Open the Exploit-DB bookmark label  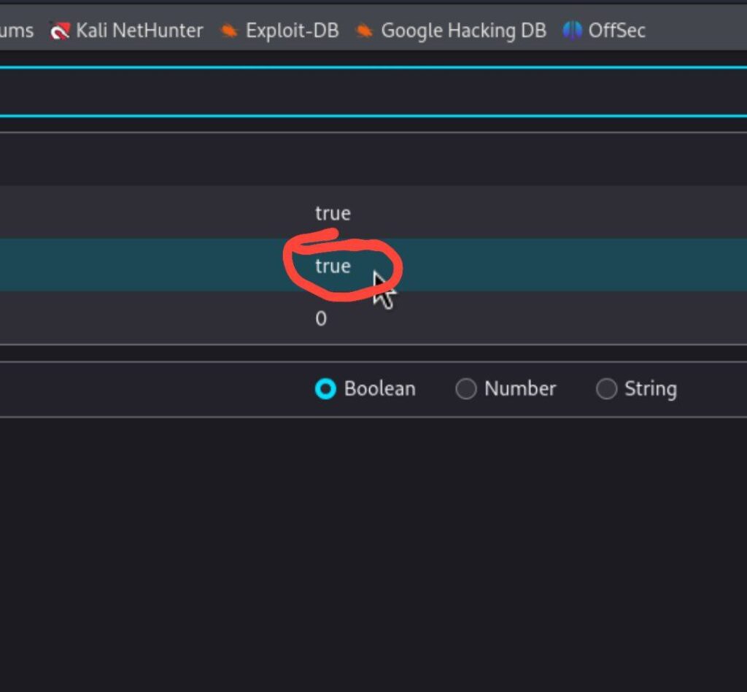(x=292, y=31)
